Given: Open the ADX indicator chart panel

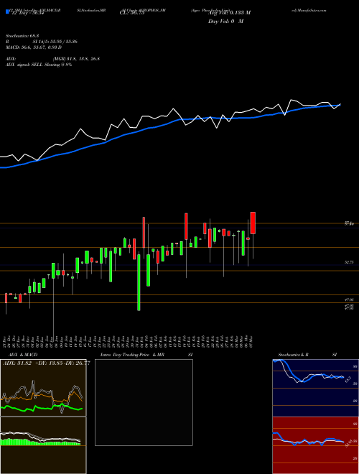Looking at the screenshot, I should pyautogui.click(x=43, y=388).
